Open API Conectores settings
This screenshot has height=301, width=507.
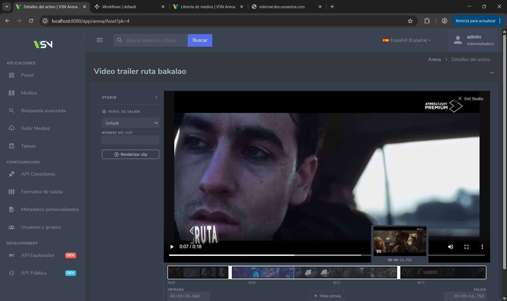[x=38, y=174]
